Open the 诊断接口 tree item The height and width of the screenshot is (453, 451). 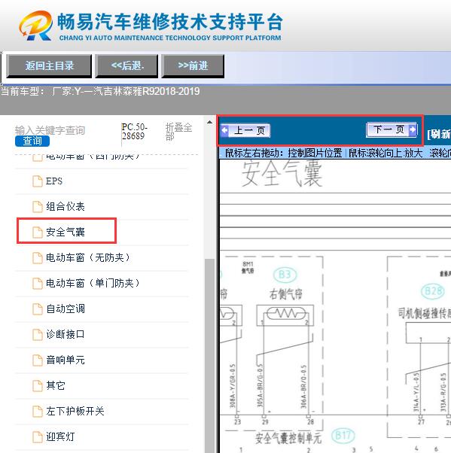tap(66, 334)
